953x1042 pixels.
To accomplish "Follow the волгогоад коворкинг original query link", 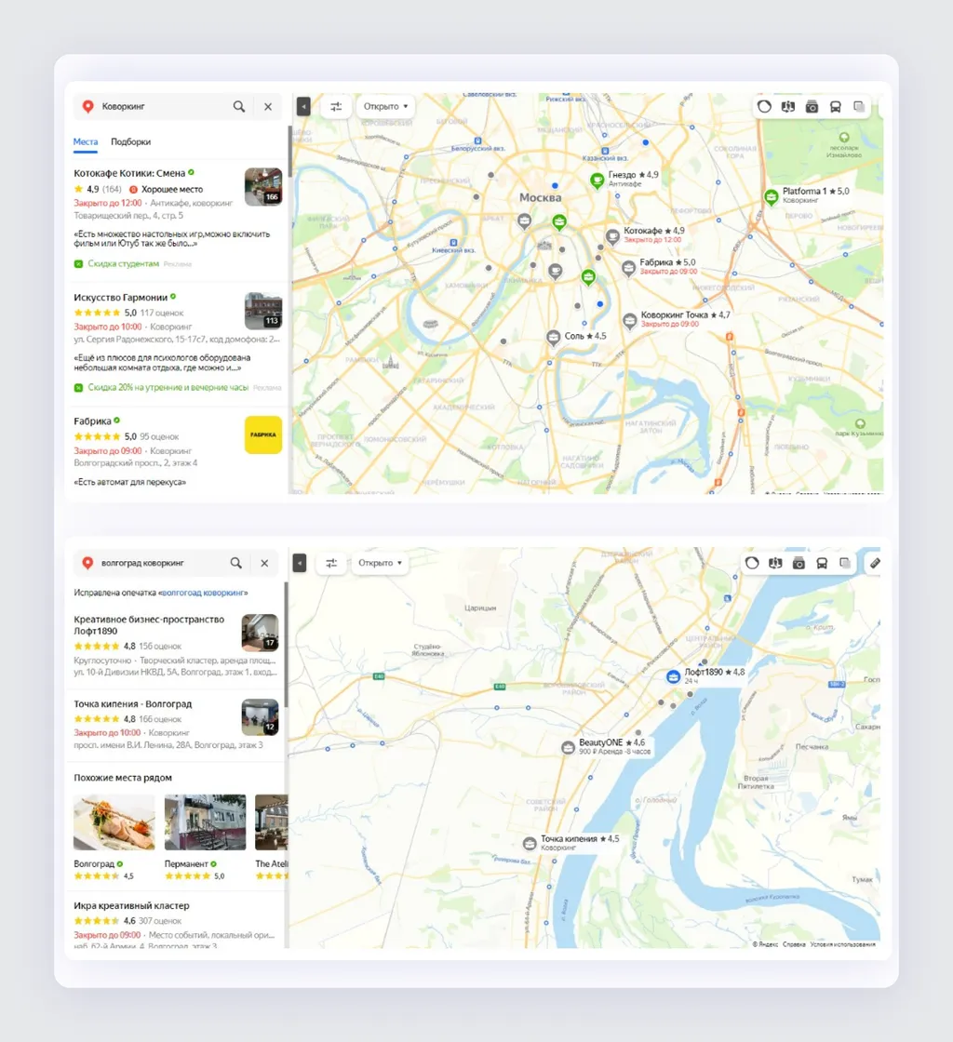I will tap(203, 592).
